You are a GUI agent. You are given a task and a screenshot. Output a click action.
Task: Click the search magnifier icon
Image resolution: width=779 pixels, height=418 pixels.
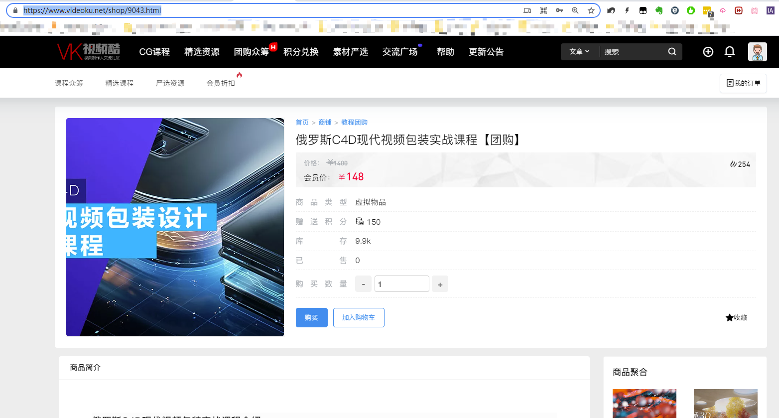point(672,52)
